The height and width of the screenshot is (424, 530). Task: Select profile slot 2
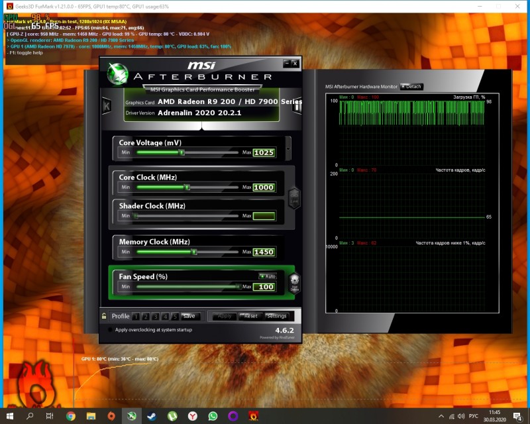point(146,317)
